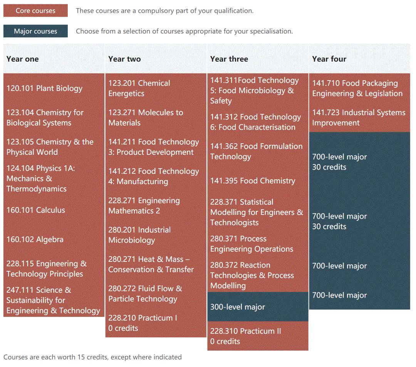The width and height of the screenshot is (416, 367).
Task: Open 120.101 Plant Biology course
Action: (x=44, y=89)
